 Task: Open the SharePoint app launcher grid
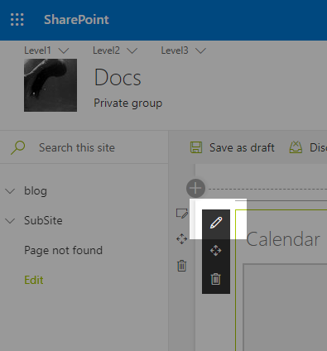coord(17,20)
